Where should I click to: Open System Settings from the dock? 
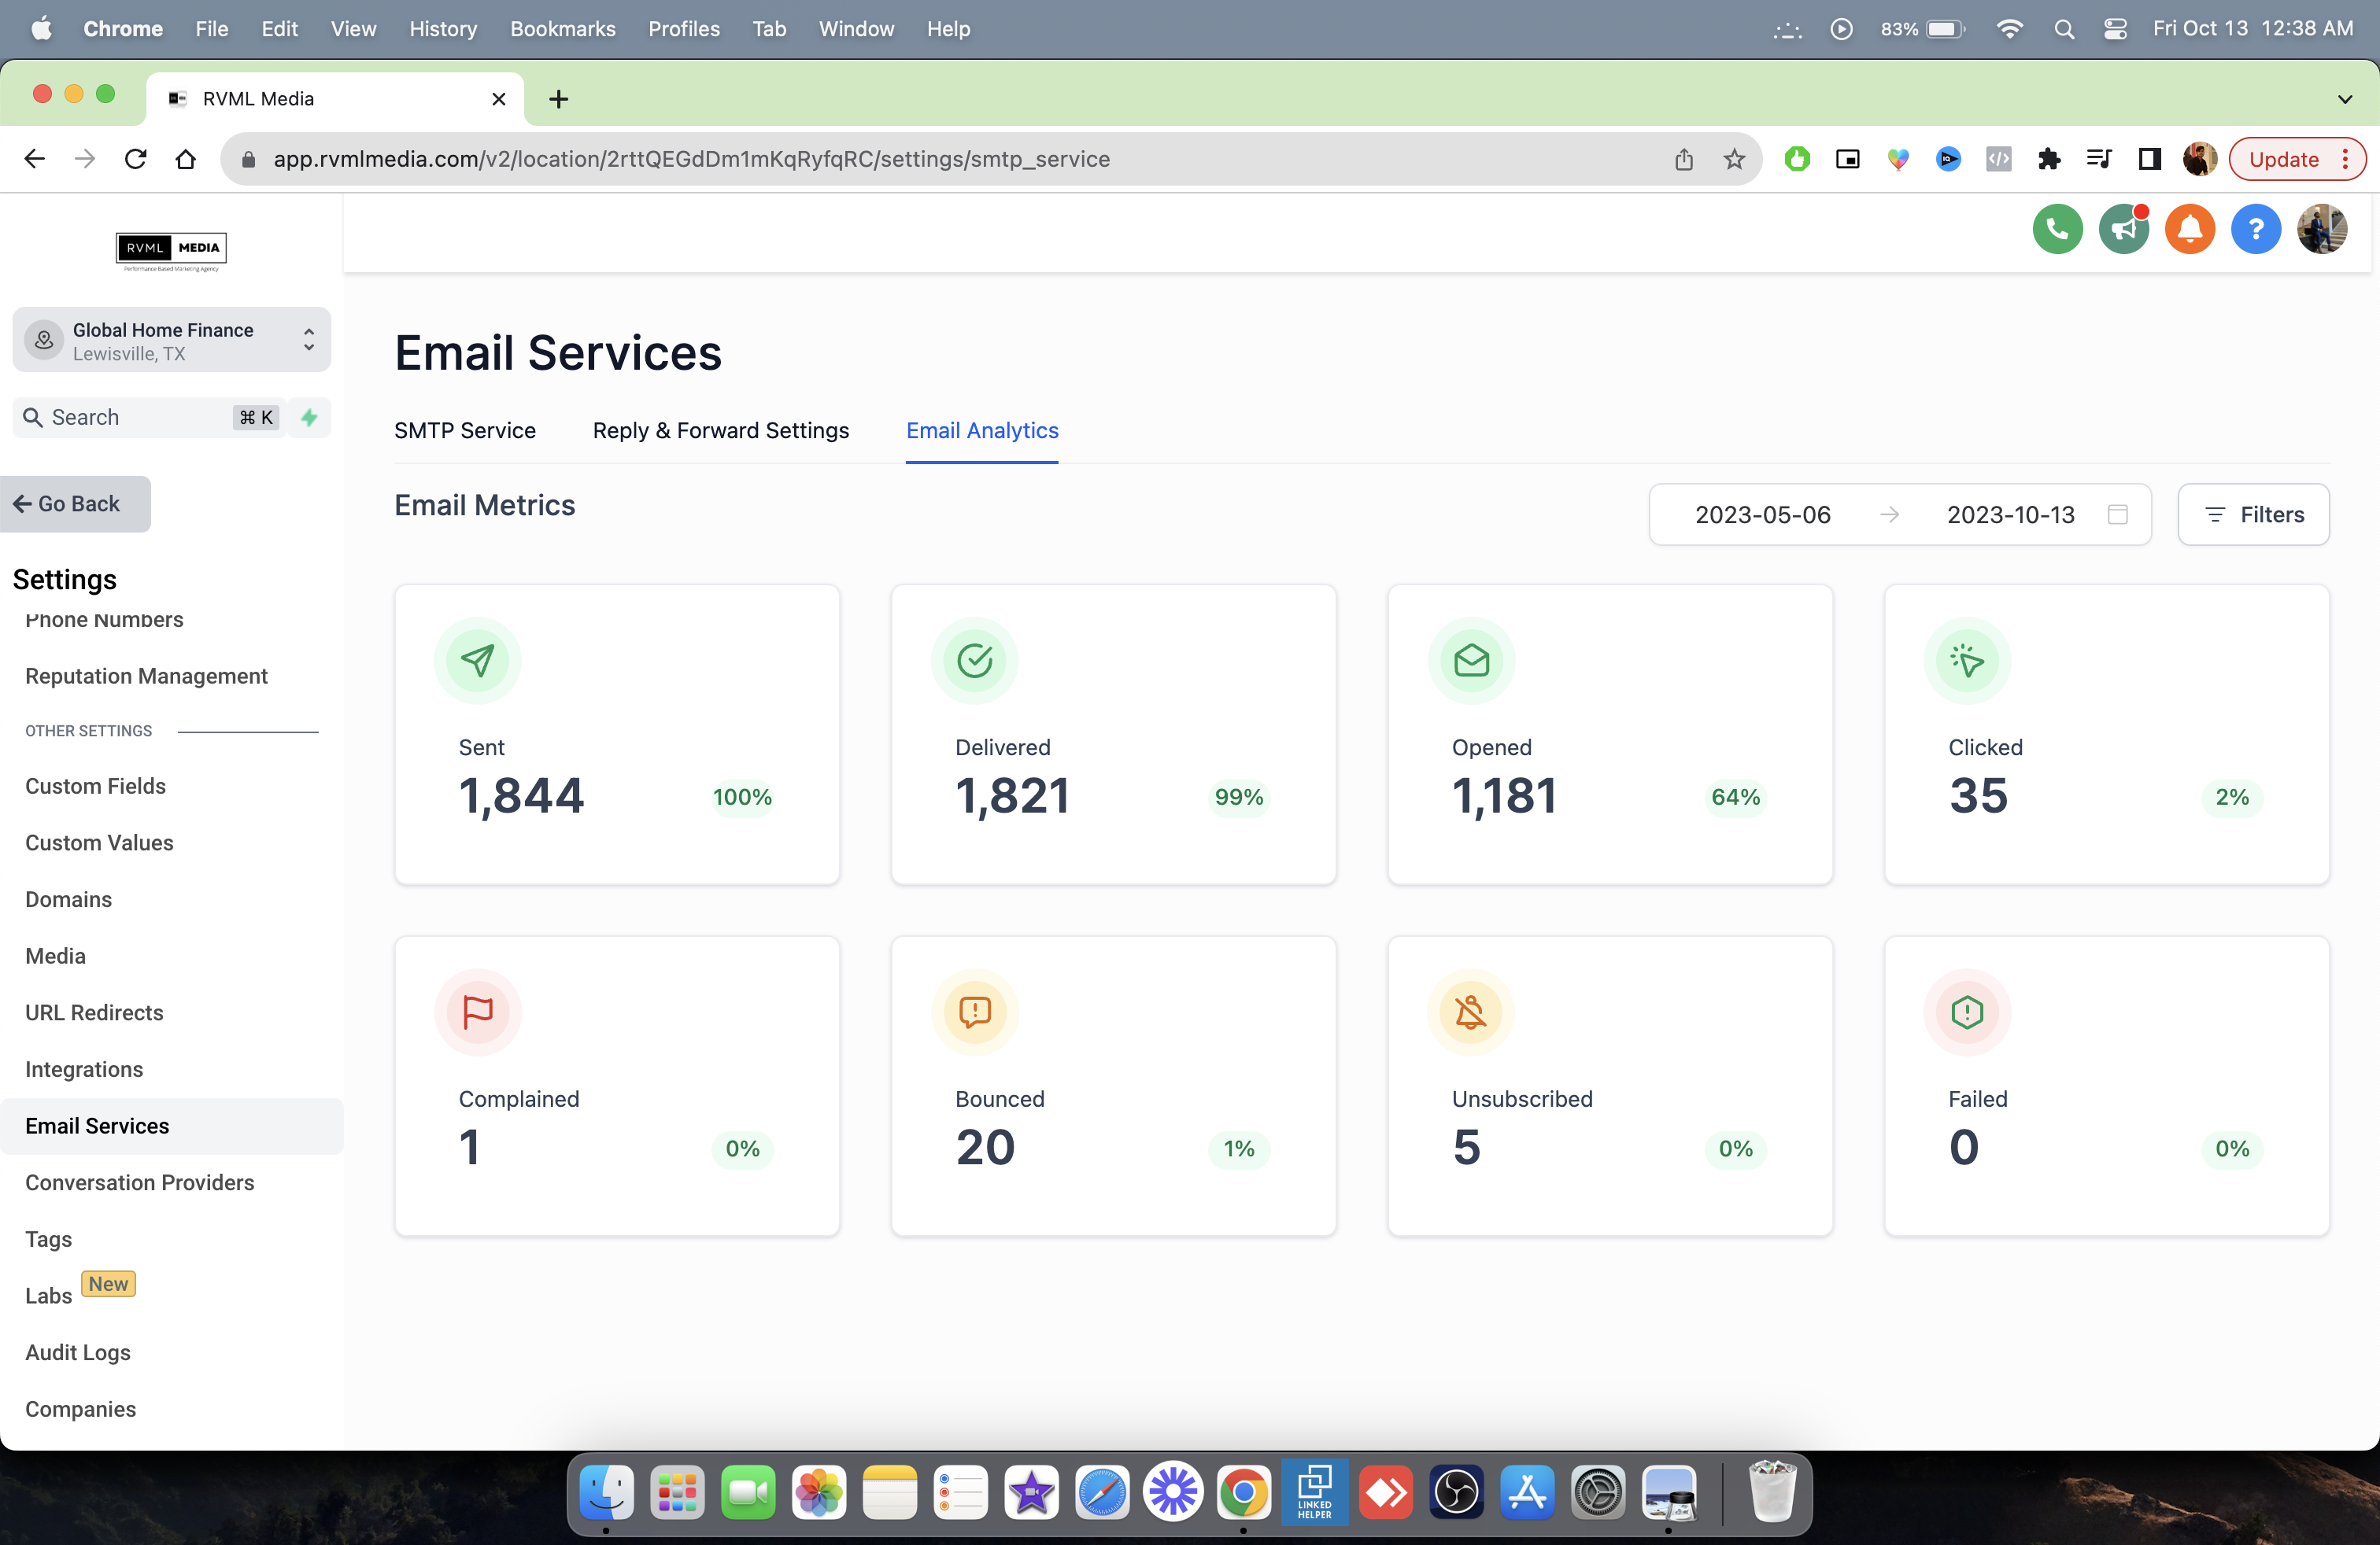click(x=1598, y=1493)
